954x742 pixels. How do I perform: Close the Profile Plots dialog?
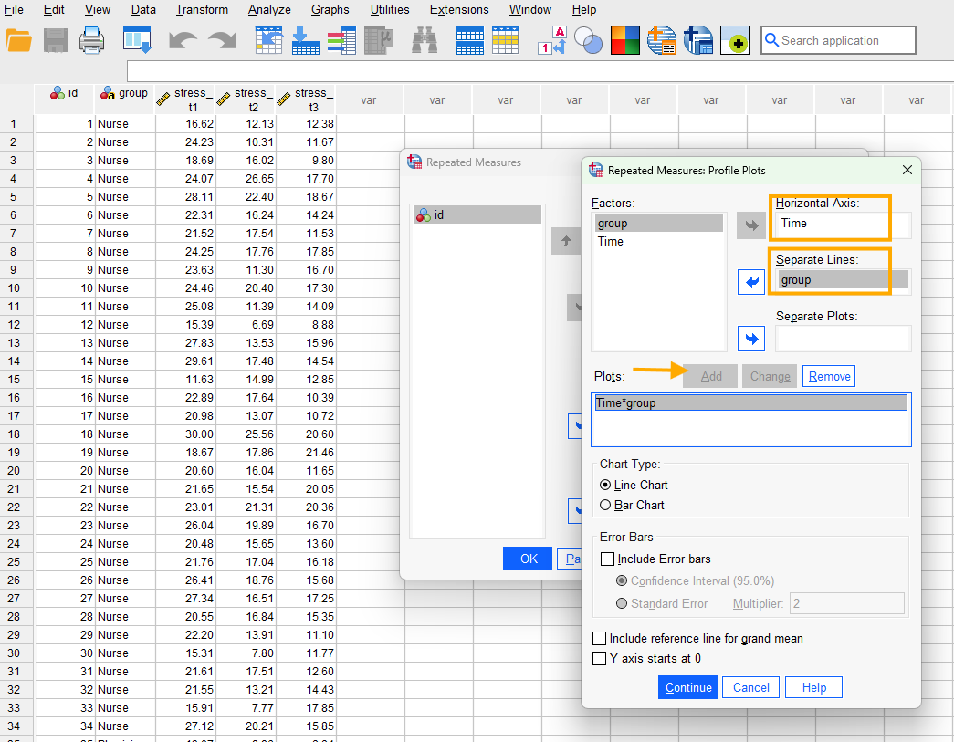pos(907,170)
